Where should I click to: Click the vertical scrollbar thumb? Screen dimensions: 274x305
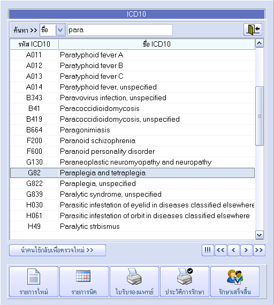click(260, 116)
